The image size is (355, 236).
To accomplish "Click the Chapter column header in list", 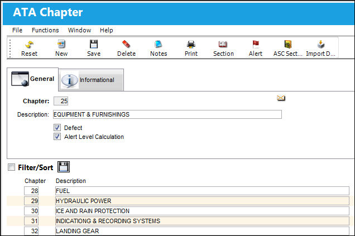I will (x=35, y=181).
